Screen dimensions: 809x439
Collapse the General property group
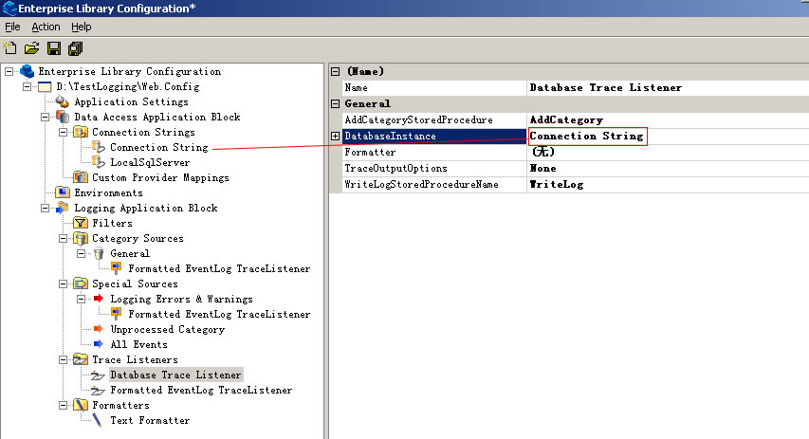point(336,103)
